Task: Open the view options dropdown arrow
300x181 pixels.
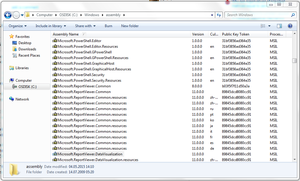Action: point(269,26)
